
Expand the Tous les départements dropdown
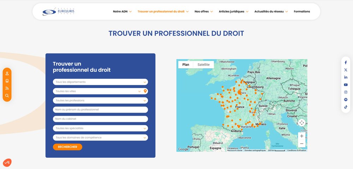(x=100, y=82)
